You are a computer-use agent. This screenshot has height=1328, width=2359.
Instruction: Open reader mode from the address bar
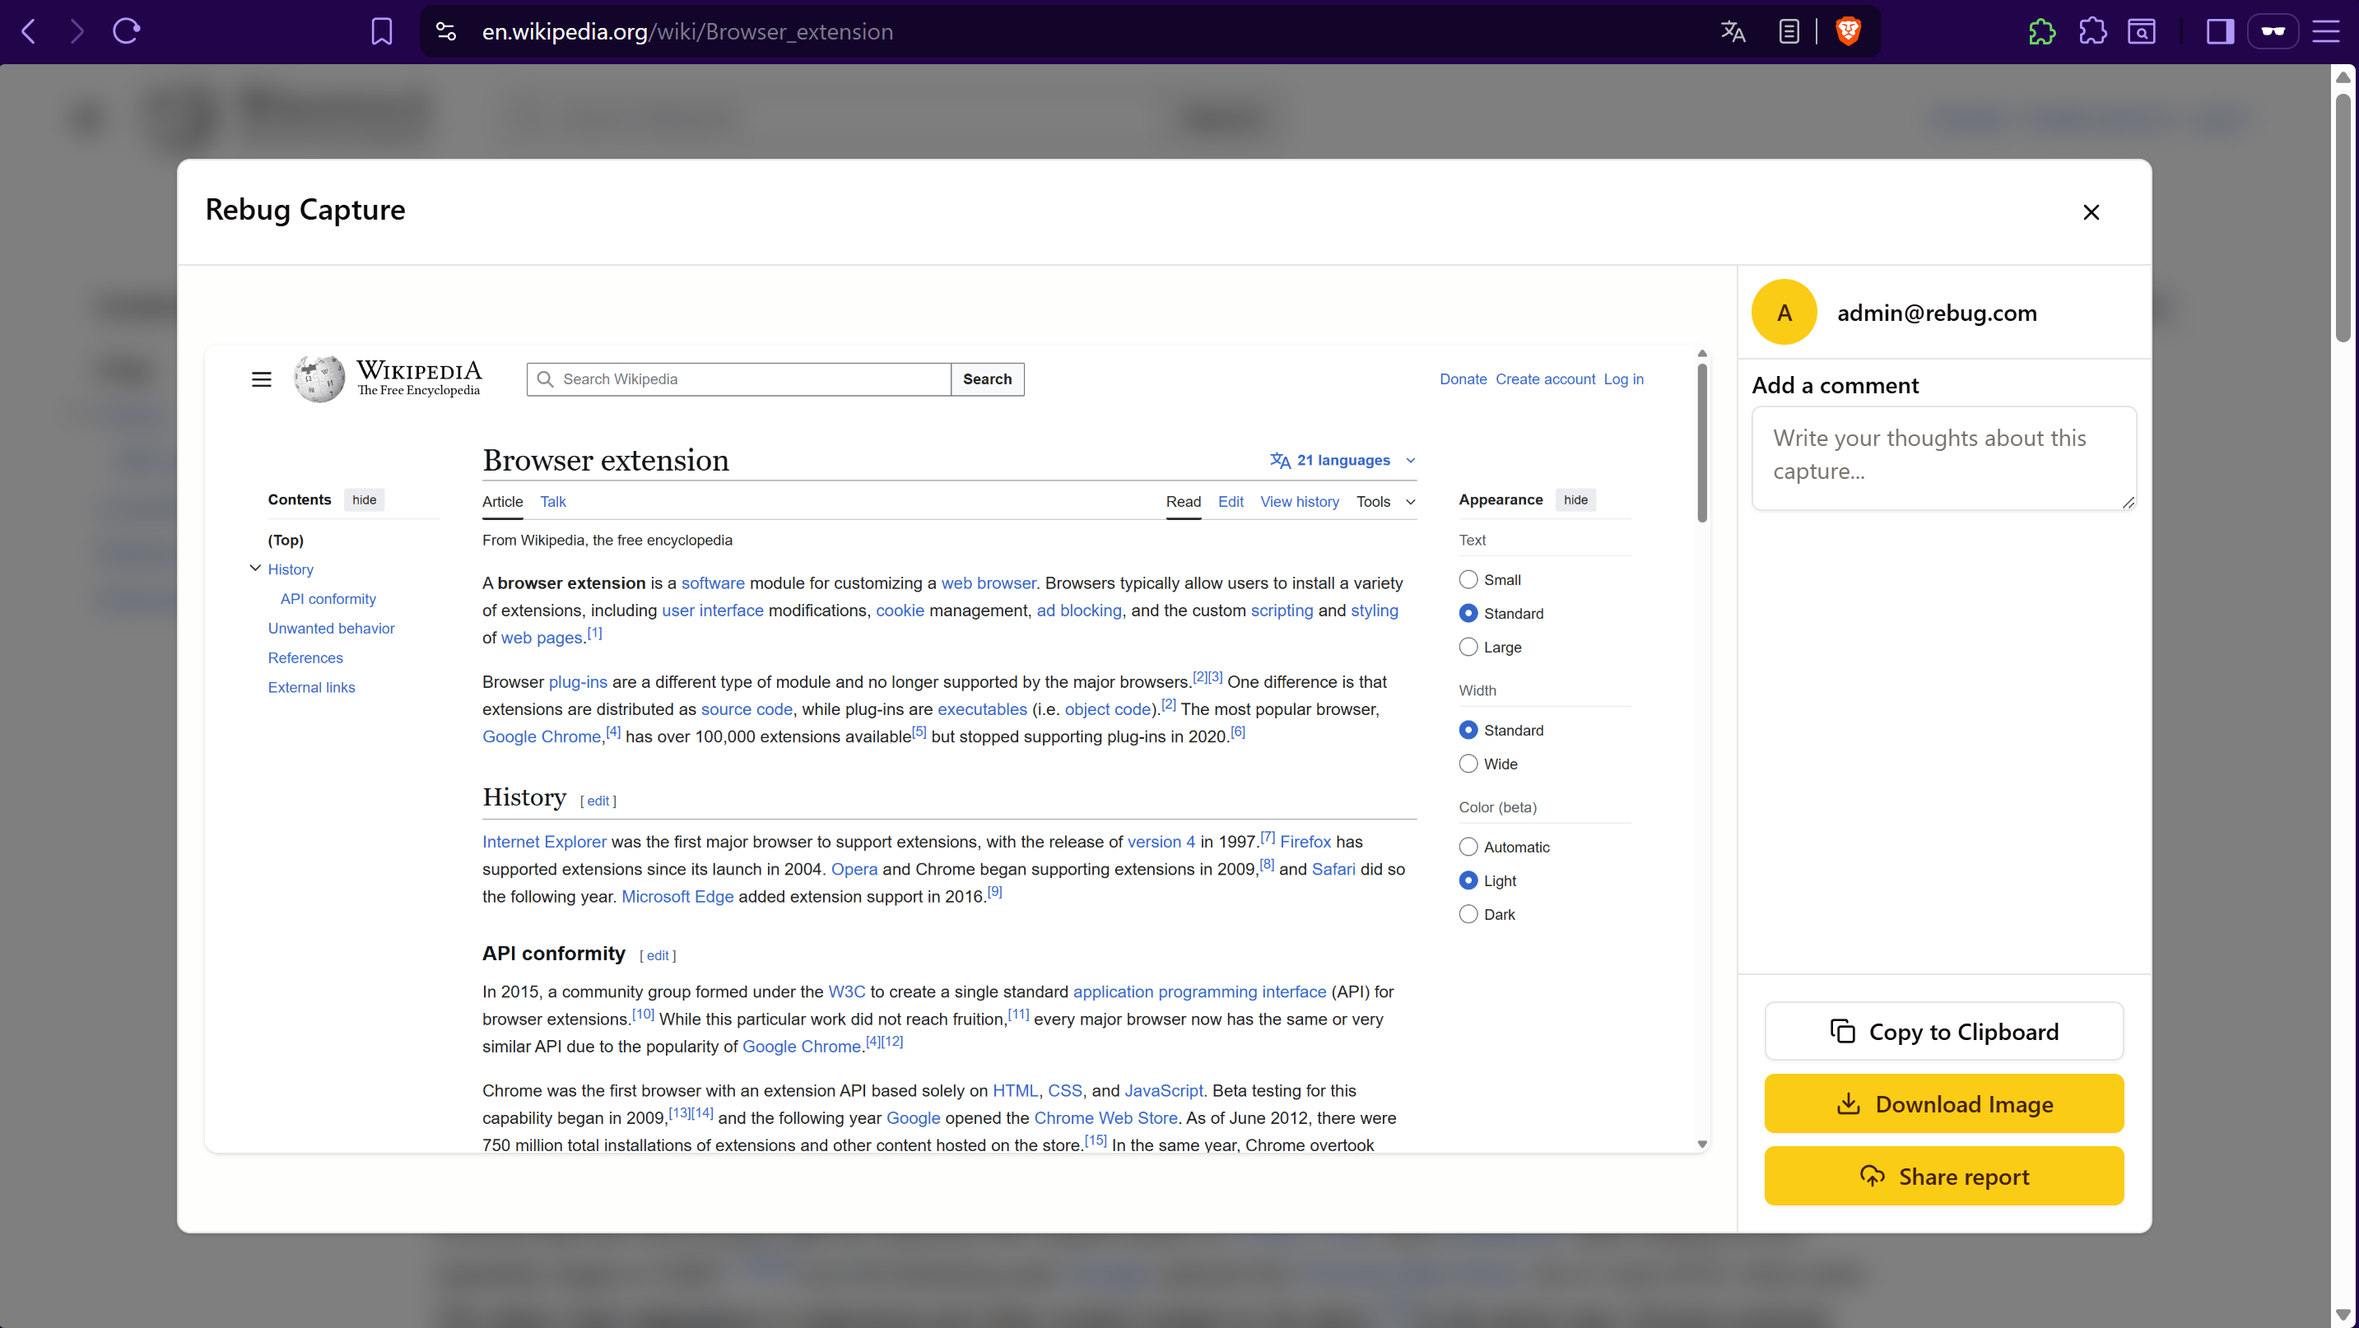[x=1789, y=31]
